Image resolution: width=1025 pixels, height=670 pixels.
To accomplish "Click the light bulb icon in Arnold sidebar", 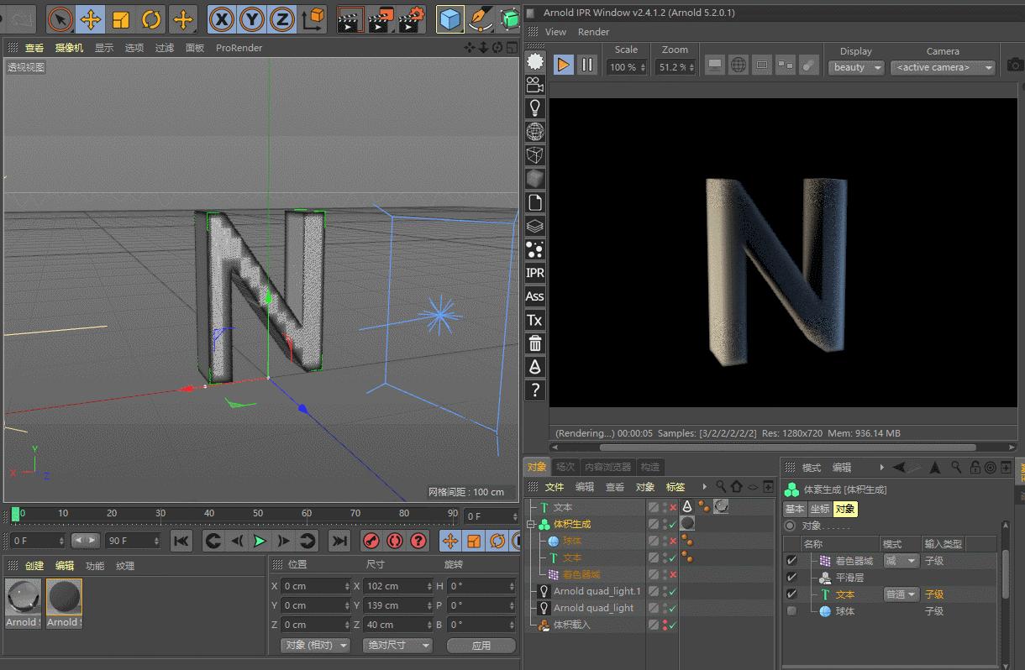I will [534, 107].
